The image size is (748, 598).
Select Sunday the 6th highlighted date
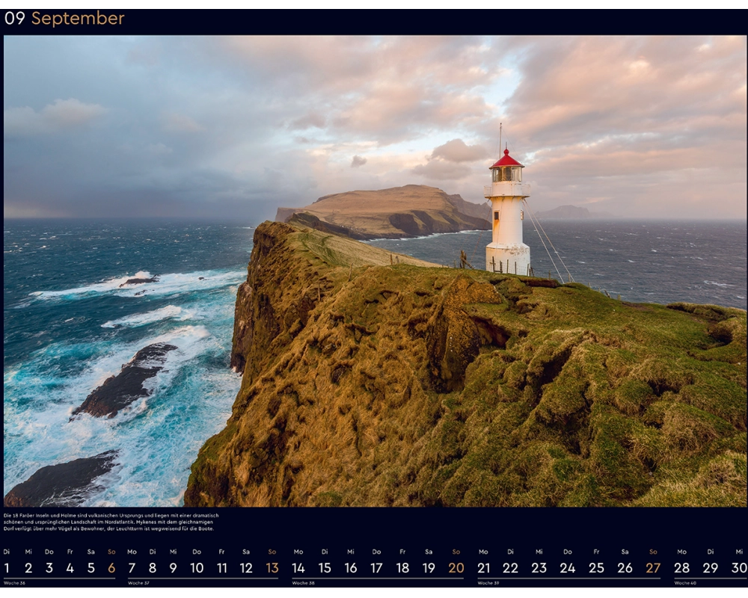click(111, 567)
